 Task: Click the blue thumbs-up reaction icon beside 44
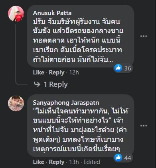pos(118,158)
